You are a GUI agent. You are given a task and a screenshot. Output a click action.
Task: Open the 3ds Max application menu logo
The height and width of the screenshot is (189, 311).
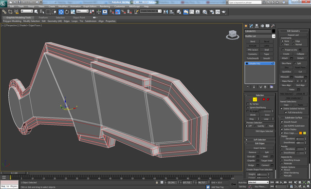pos(3,3)
